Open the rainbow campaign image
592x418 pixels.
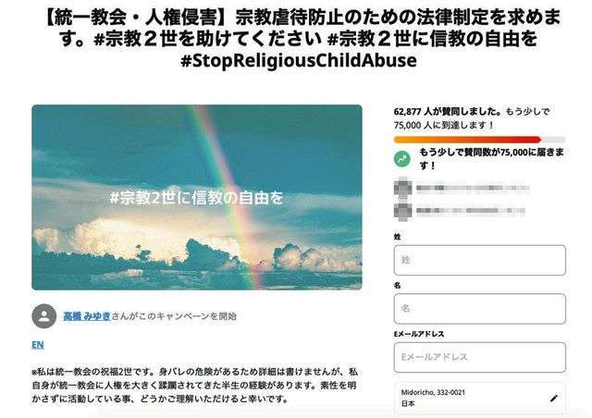pos(197,198)
